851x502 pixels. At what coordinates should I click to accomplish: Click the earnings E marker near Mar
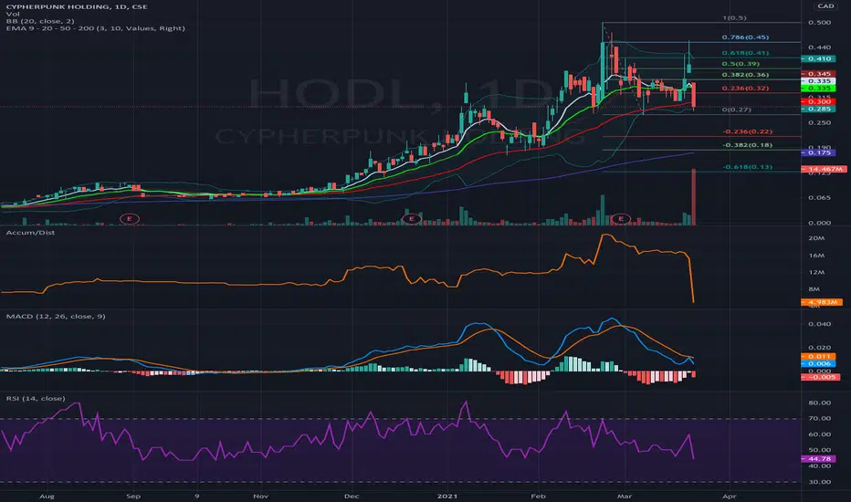click(620, 219)
